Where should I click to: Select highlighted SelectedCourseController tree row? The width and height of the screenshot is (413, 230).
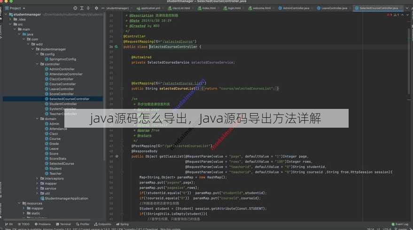pos(53,99)
